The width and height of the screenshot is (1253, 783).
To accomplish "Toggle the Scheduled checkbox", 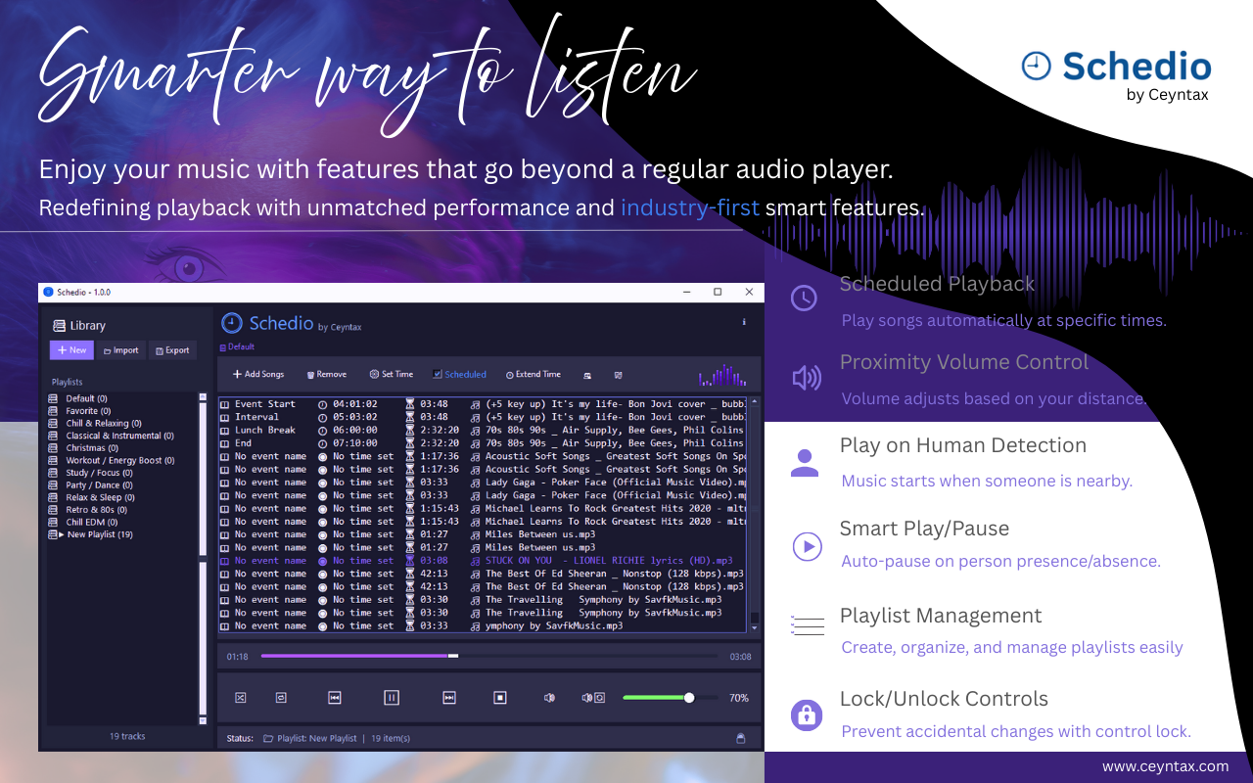I will click(x=438, y=374).
